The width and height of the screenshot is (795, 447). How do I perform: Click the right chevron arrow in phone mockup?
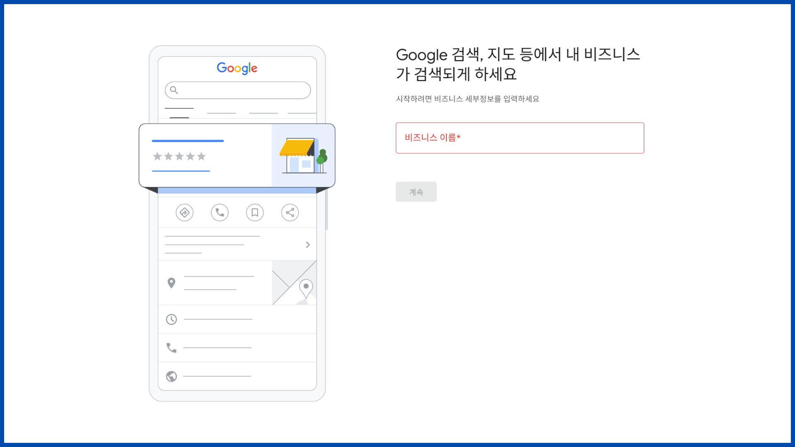click(308, 245)
